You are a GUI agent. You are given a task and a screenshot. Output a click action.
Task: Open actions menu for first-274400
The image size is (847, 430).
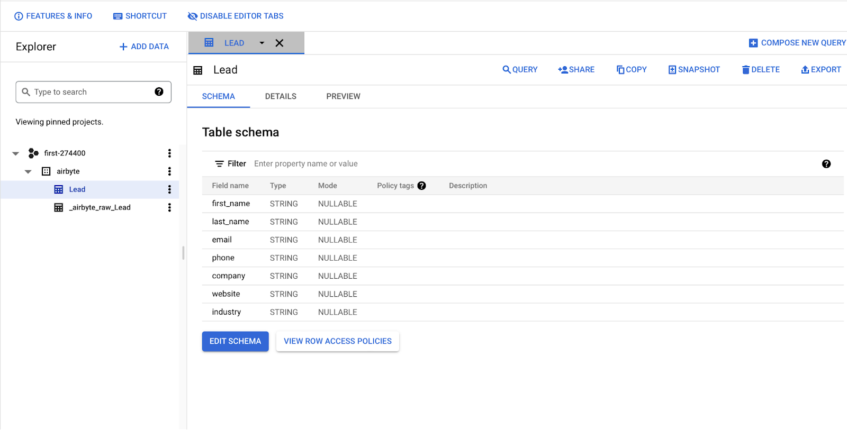169,153
